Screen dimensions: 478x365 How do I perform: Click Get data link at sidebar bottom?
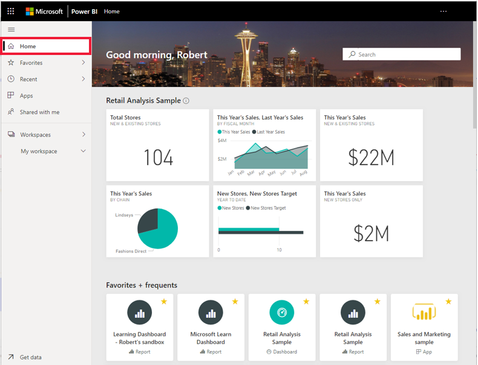click(x=30, y=357)
